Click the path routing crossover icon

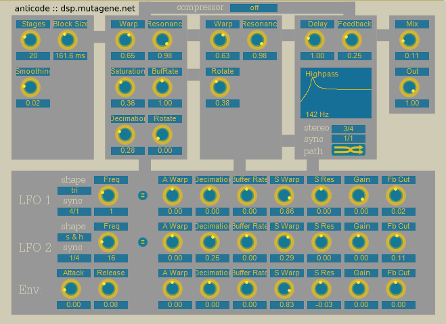pos(349,149)
